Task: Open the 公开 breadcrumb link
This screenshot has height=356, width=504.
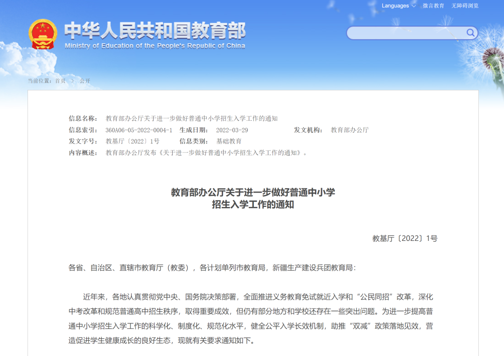Action: point(84,81)
